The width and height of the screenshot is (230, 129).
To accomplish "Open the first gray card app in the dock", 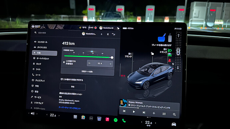I will (75, 117).
